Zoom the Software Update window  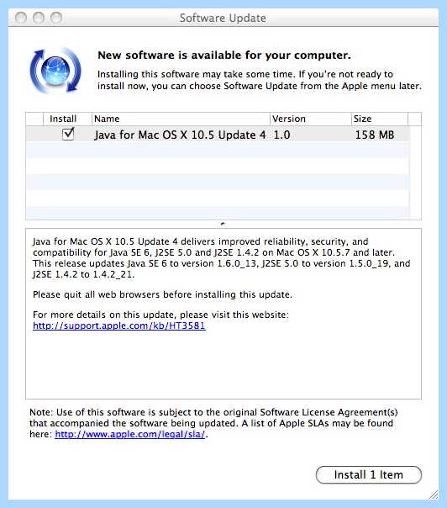click(x=56, y=18)
